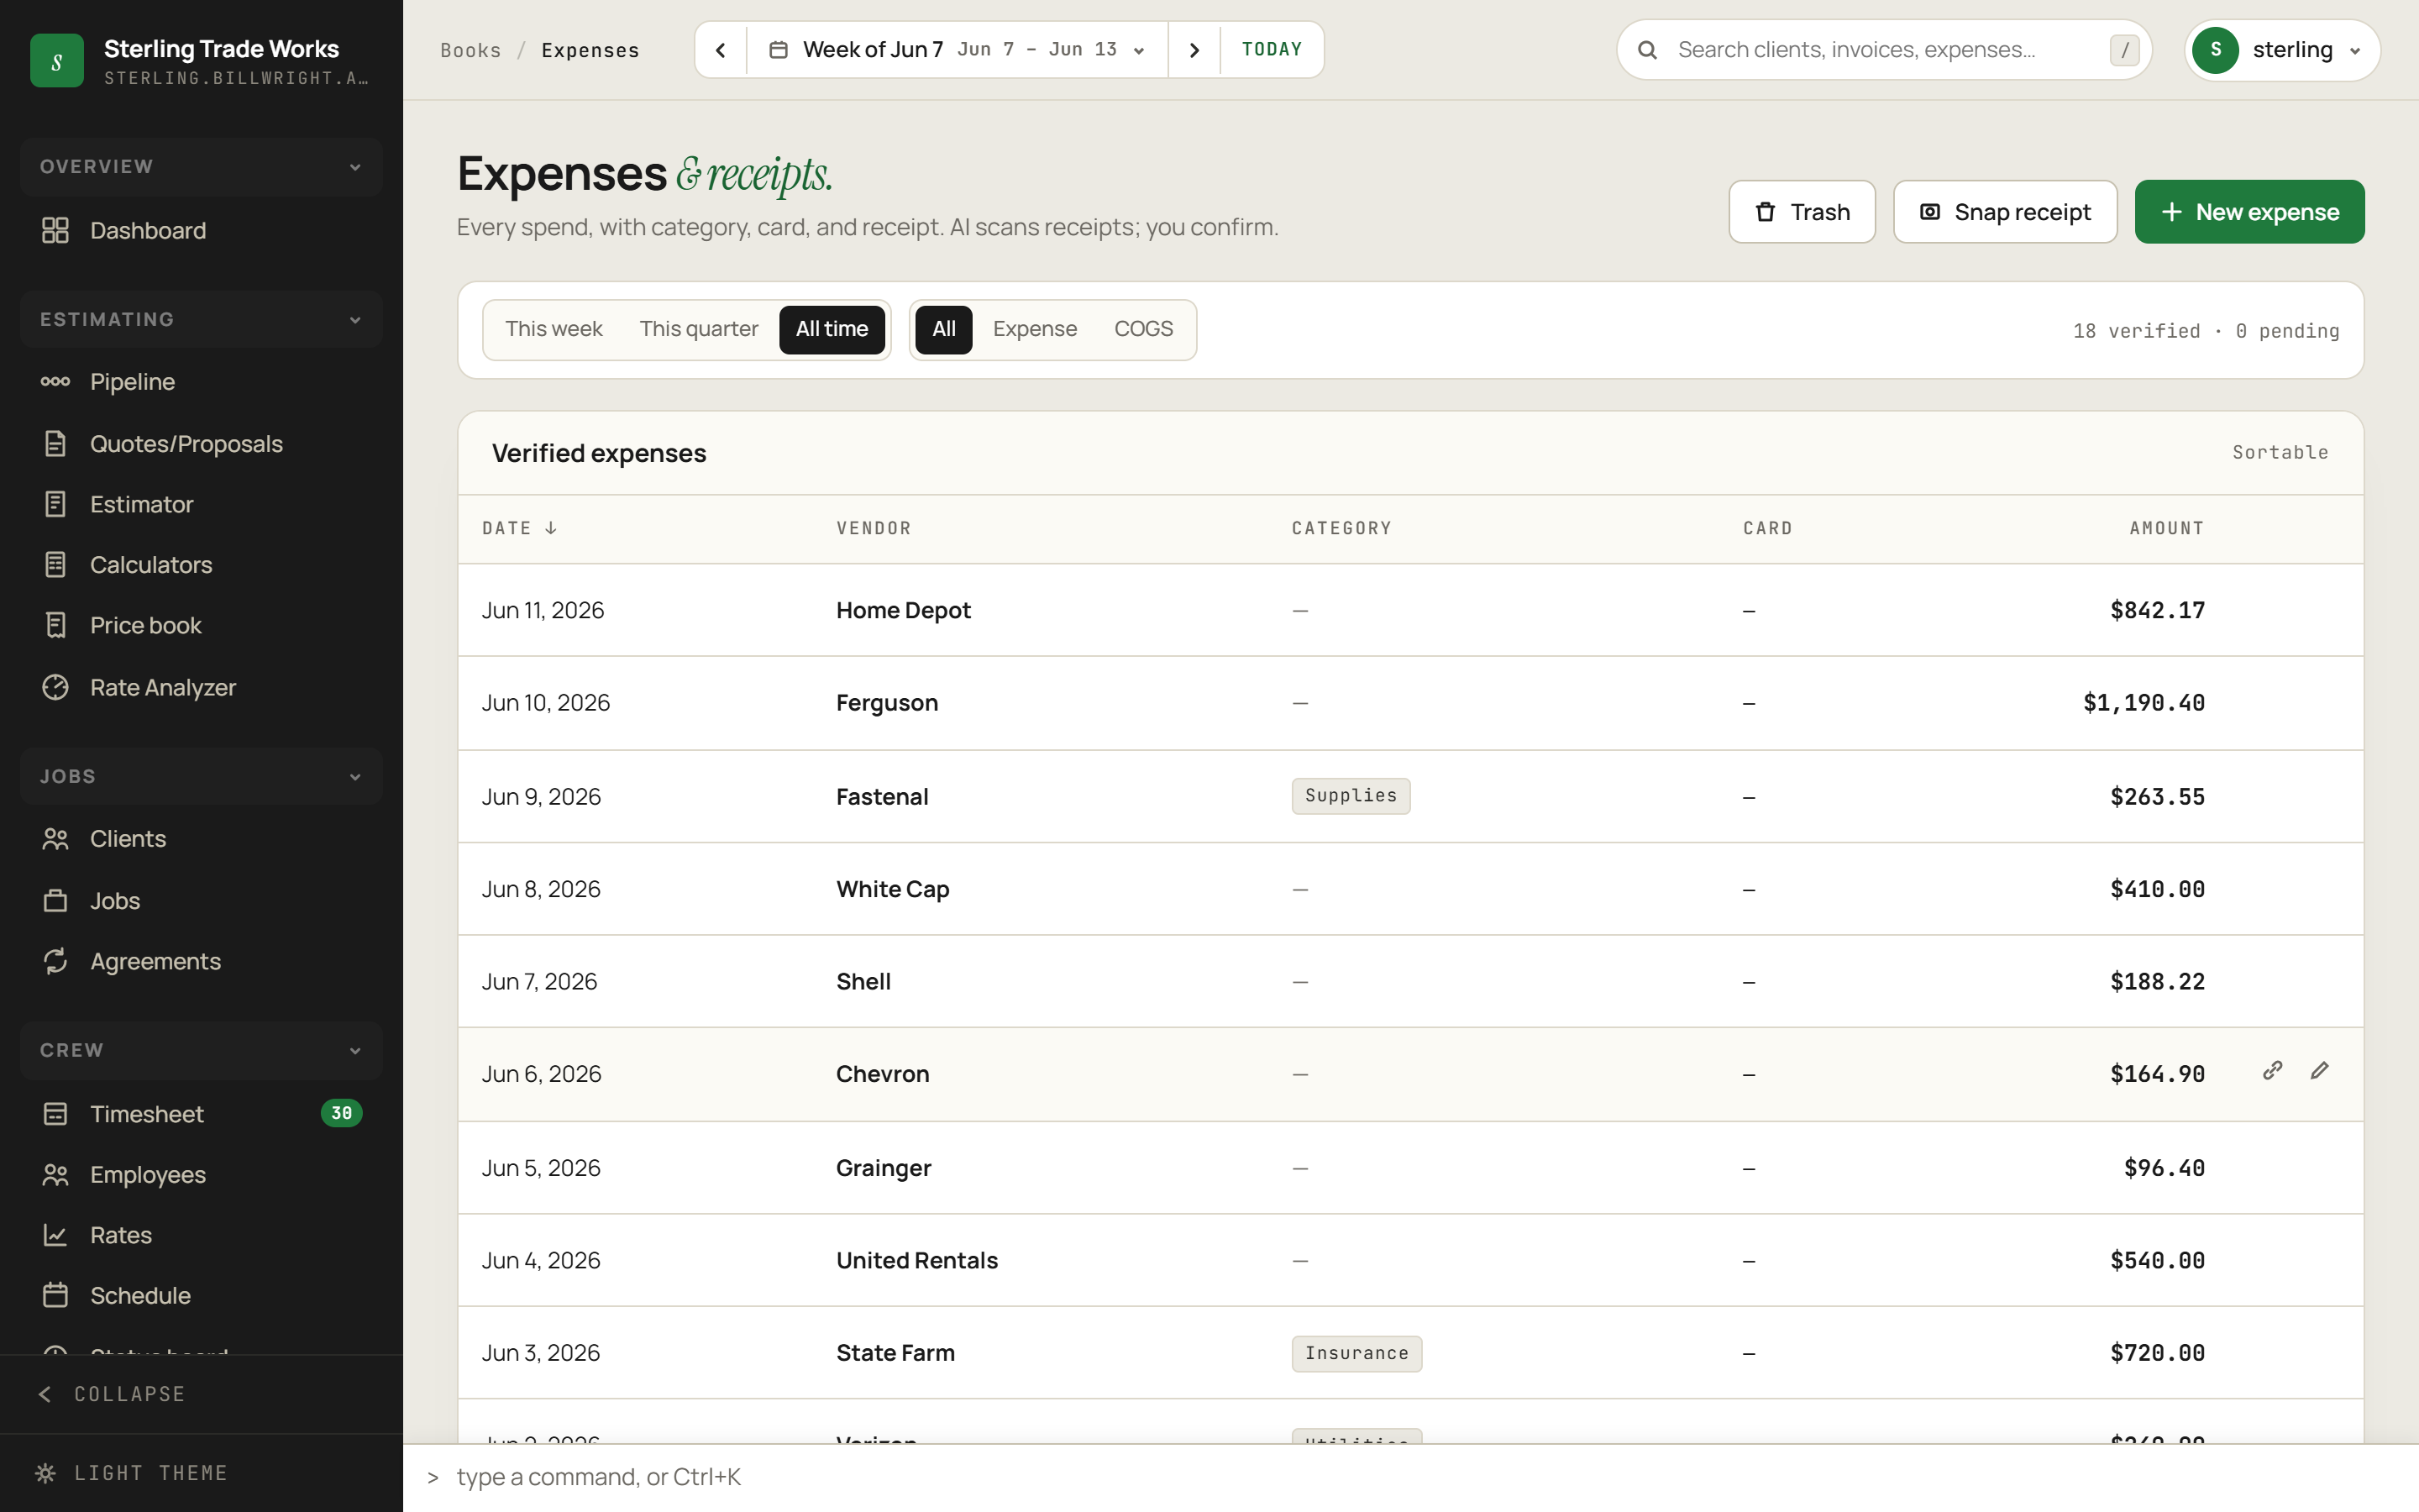Open the Schedule

pos(201,1296)
